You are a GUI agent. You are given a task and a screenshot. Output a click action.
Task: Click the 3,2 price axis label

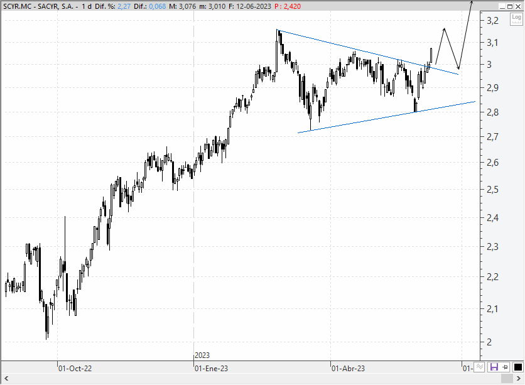tap(492, 21)
